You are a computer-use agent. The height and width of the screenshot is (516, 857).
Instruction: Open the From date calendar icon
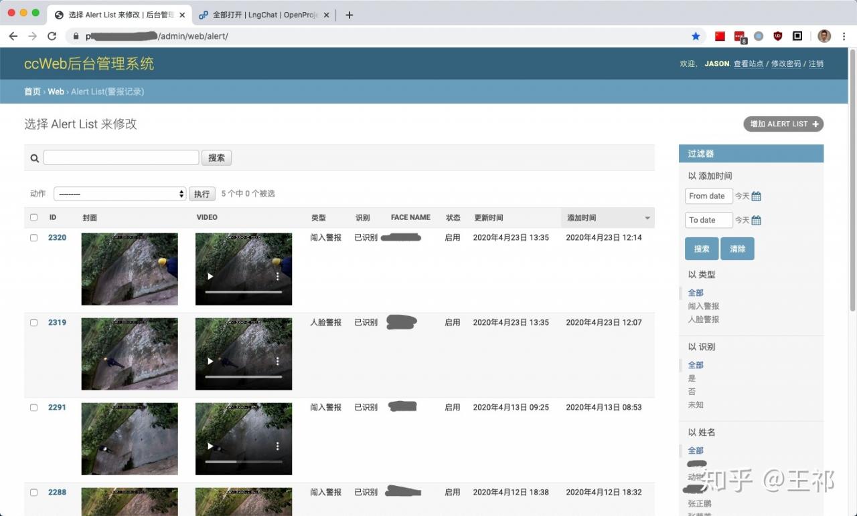tap(756, 197)
